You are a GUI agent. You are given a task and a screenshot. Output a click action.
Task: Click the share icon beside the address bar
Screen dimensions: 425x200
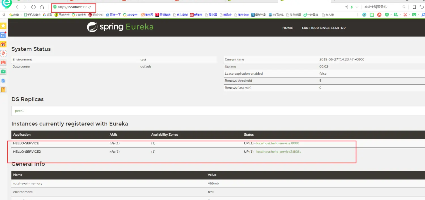coord(347,7)
